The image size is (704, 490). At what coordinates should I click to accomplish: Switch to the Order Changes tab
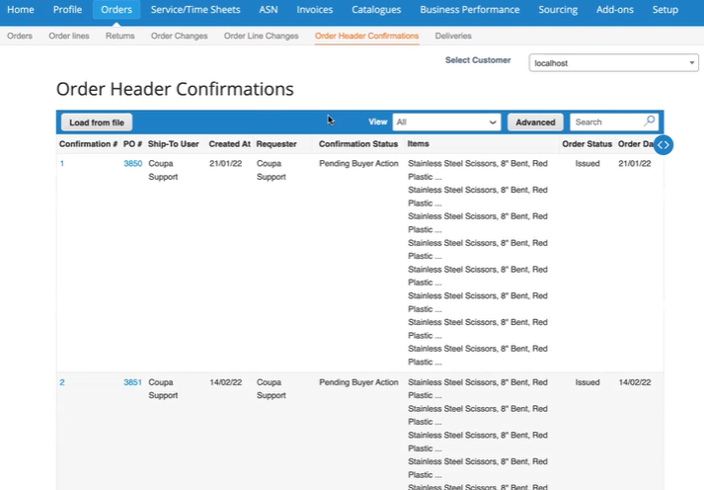[x=179, y=36]
